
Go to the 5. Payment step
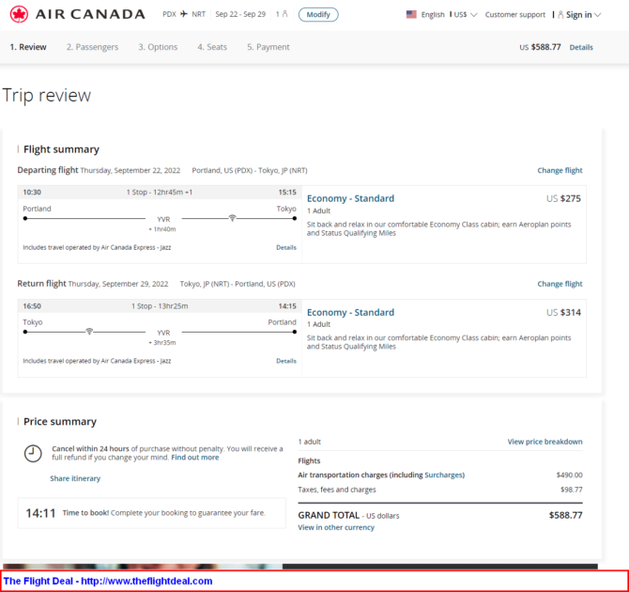coord(268,47)
